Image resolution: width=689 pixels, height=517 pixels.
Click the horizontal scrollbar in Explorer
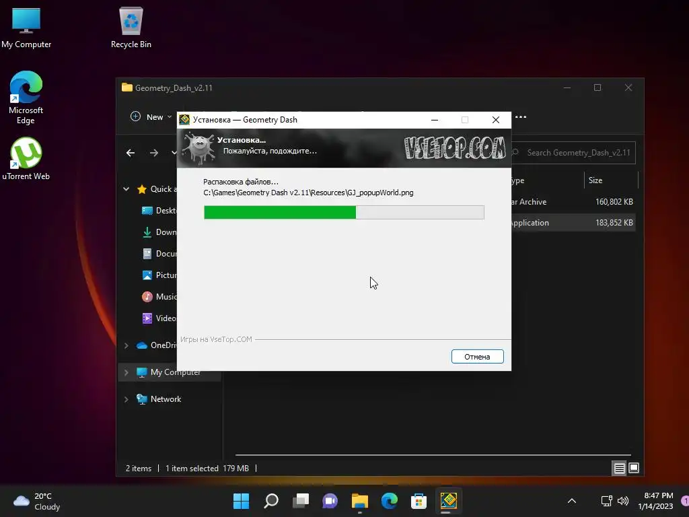click(x=433, y=454)
